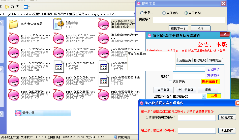This screenshot has width=239, height=140.
Task: Switch to the 修改密码 tab
Action: tap(200, 60)
